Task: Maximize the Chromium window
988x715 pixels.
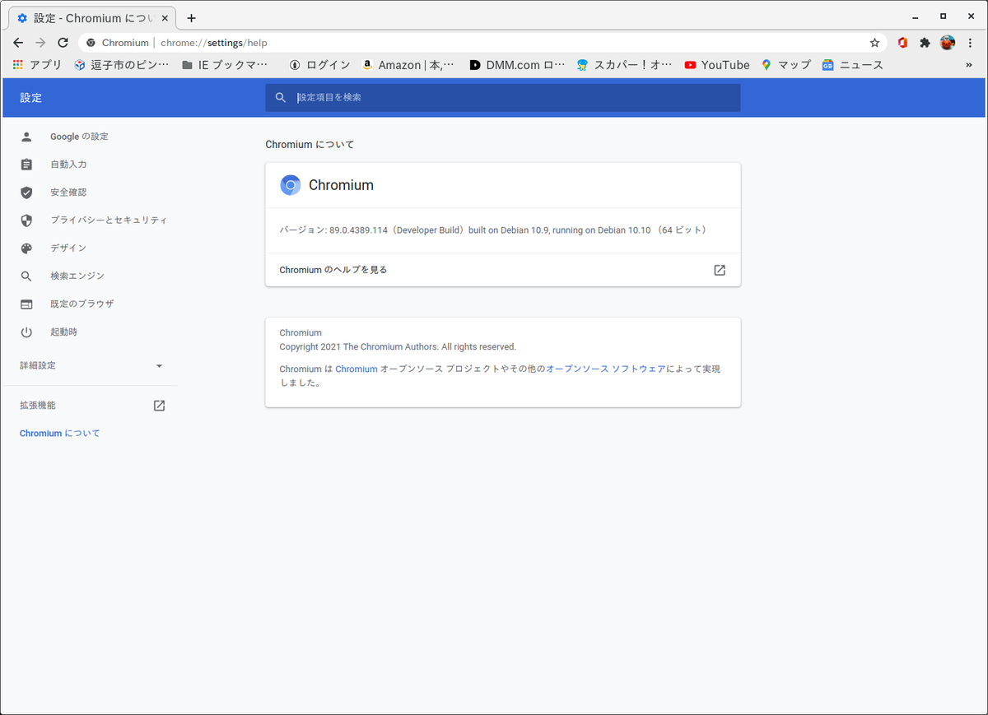Action: 943,16
